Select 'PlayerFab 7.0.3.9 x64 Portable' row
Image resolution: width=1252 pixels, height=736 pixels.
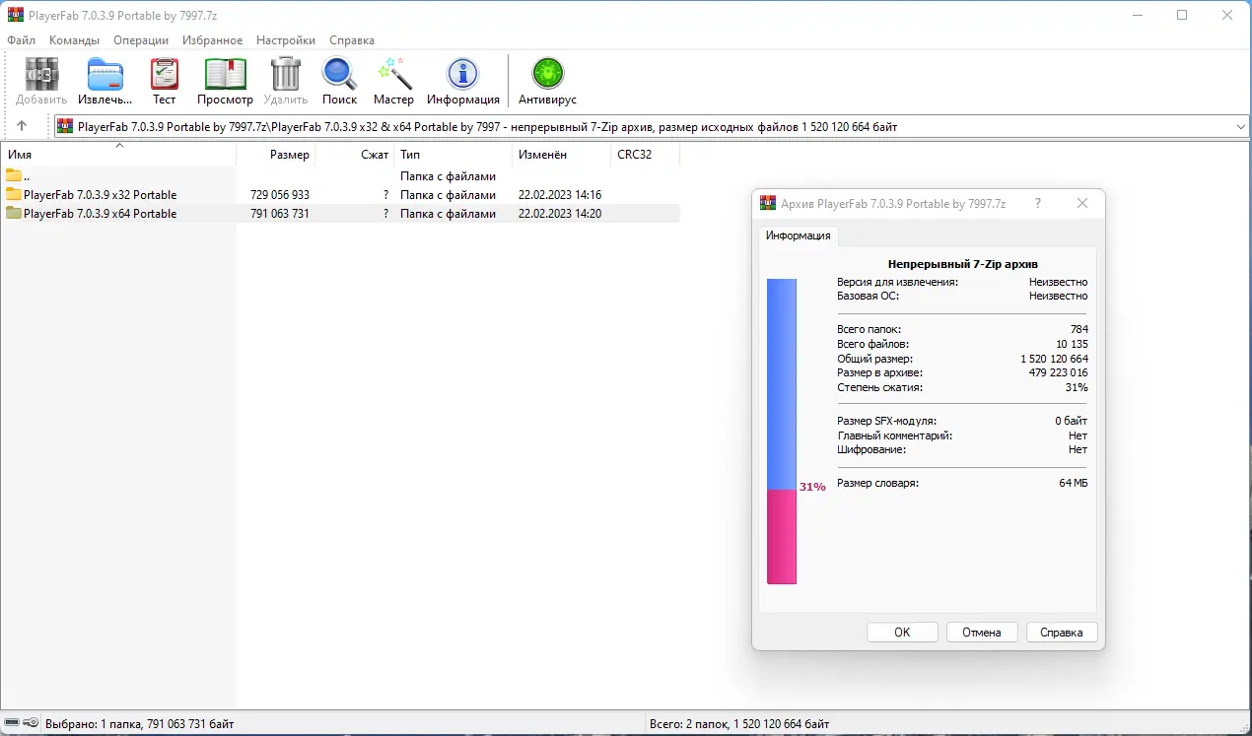click(340, 213)
